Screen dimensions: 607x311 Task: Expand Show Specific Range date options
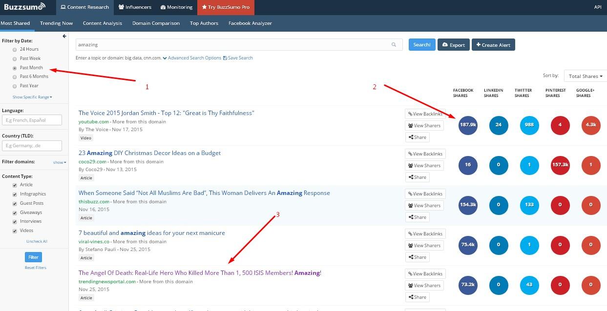point(32,97)
